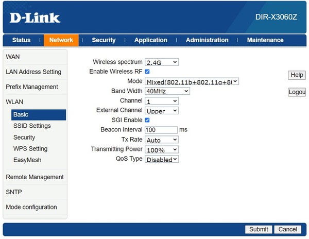
Task: Click the Beacon Interval input field
Action: coord(161,130)
